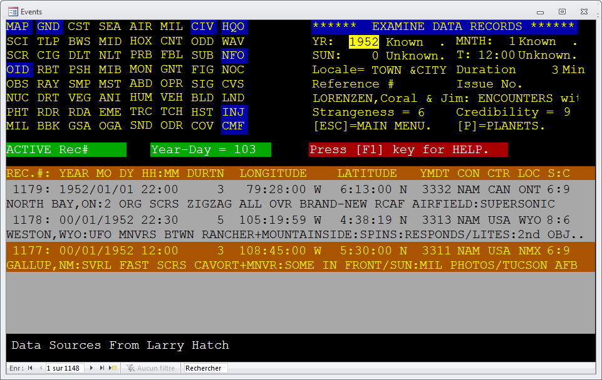Enable the INJ attribute flag
This screenshot has width=602, height=380.
pyautogui.click(x=233, y=112)
